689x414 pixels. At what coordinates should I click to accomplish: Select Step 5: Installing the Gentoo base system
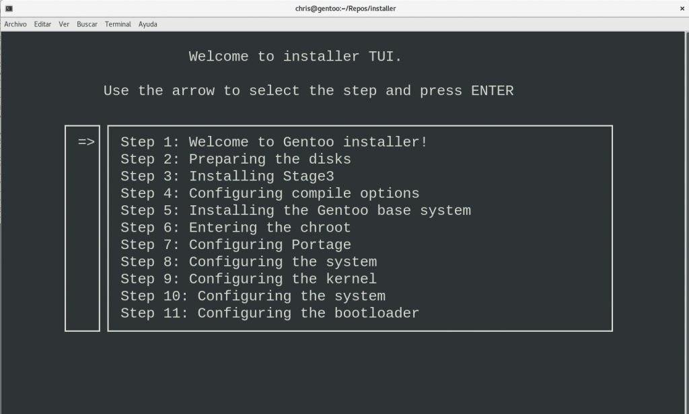[296, 210]
